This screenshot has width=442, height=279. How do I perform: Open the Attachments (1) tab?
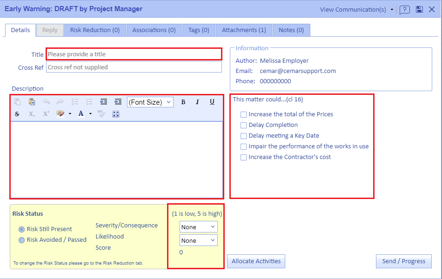pos(244,30)
